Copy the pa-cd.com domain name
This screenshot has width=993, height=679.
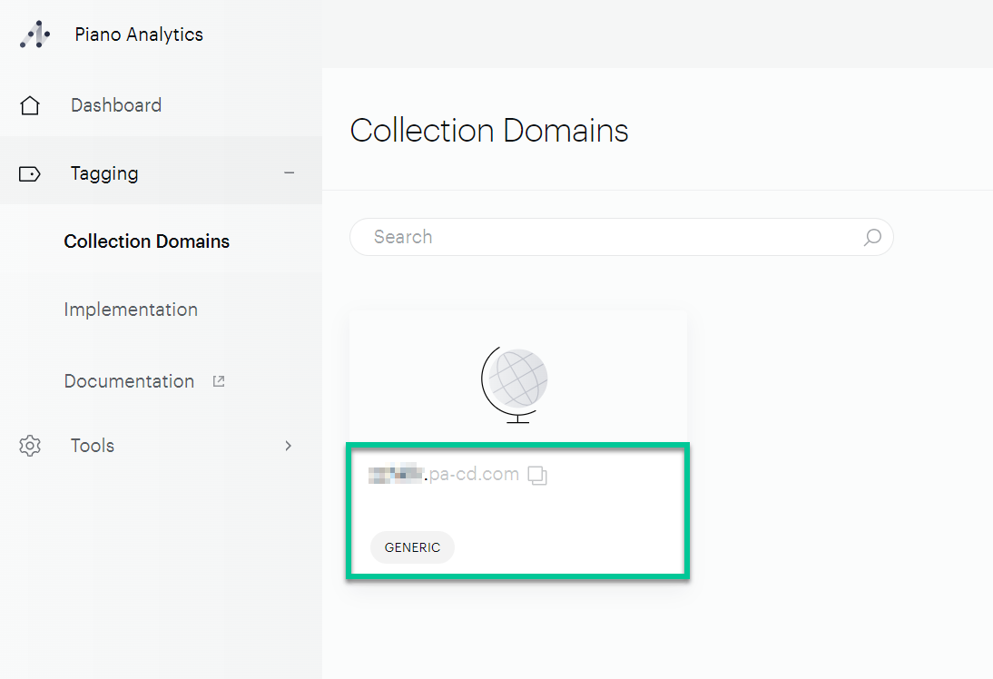[x=536, y=475]
